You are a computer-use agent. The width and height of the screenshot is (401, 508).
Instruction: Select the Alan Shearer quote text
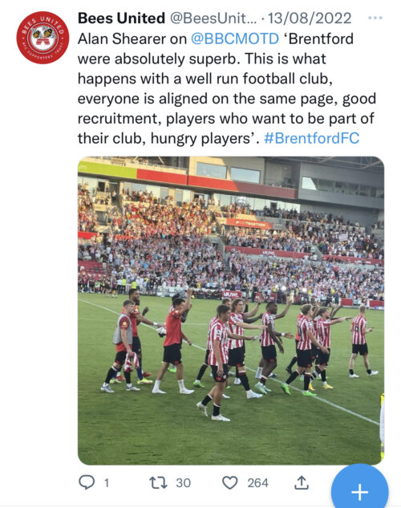(x=226, y=88)
